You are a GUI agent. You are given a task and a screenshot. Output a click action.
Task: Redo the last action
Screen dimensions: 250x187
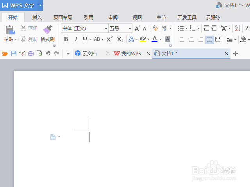coord(57,54)
